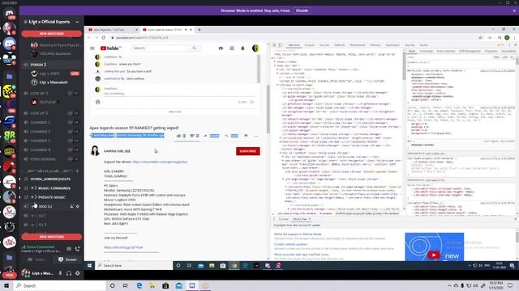The image size is (519, 291).
Task: Mute microphone in Discord user panel
Action: 60,273
